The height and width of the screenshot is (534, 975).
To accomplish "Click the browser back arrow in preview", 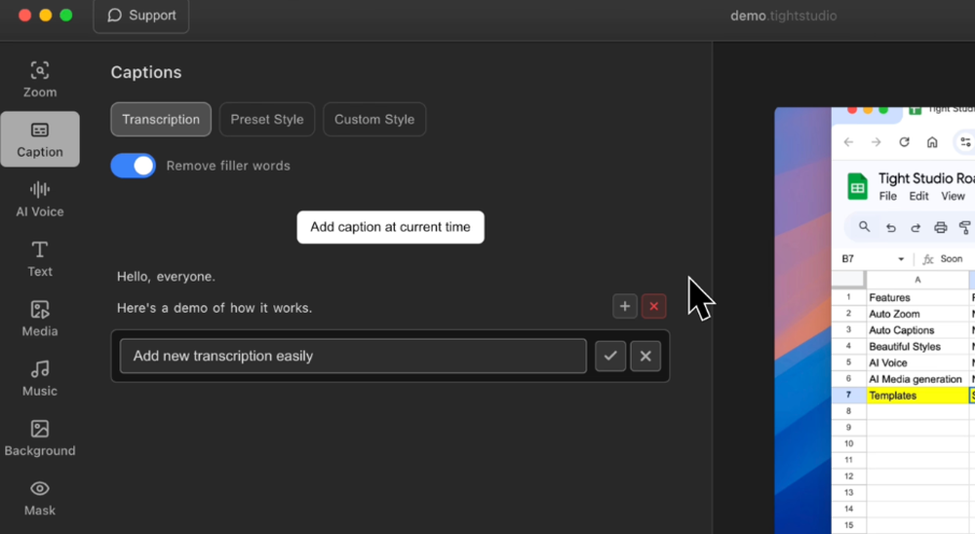I will point(849,142).
